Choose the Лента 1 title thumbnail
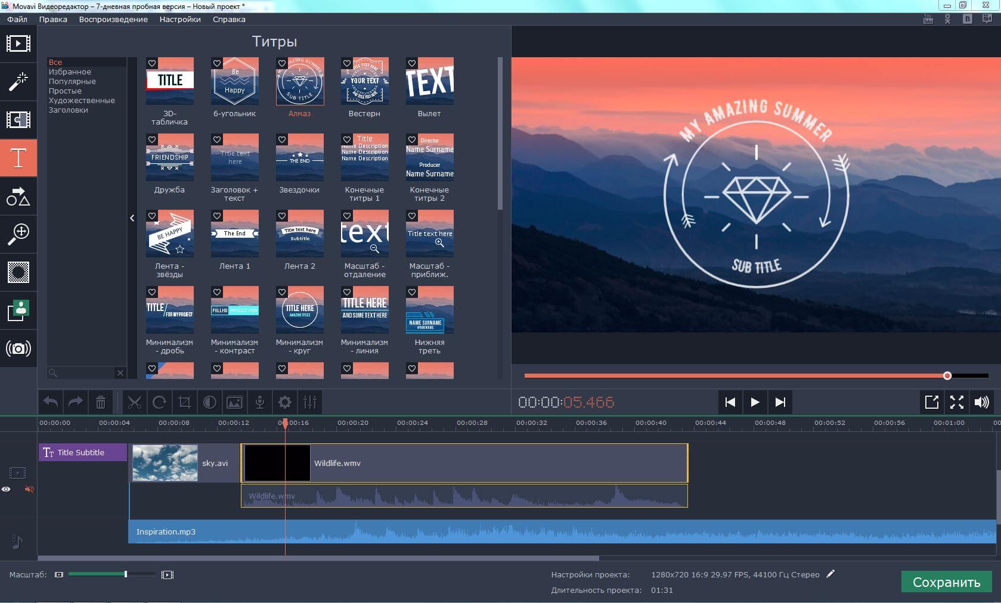Viewport: 1001px width, 603px height. point(235,234)
